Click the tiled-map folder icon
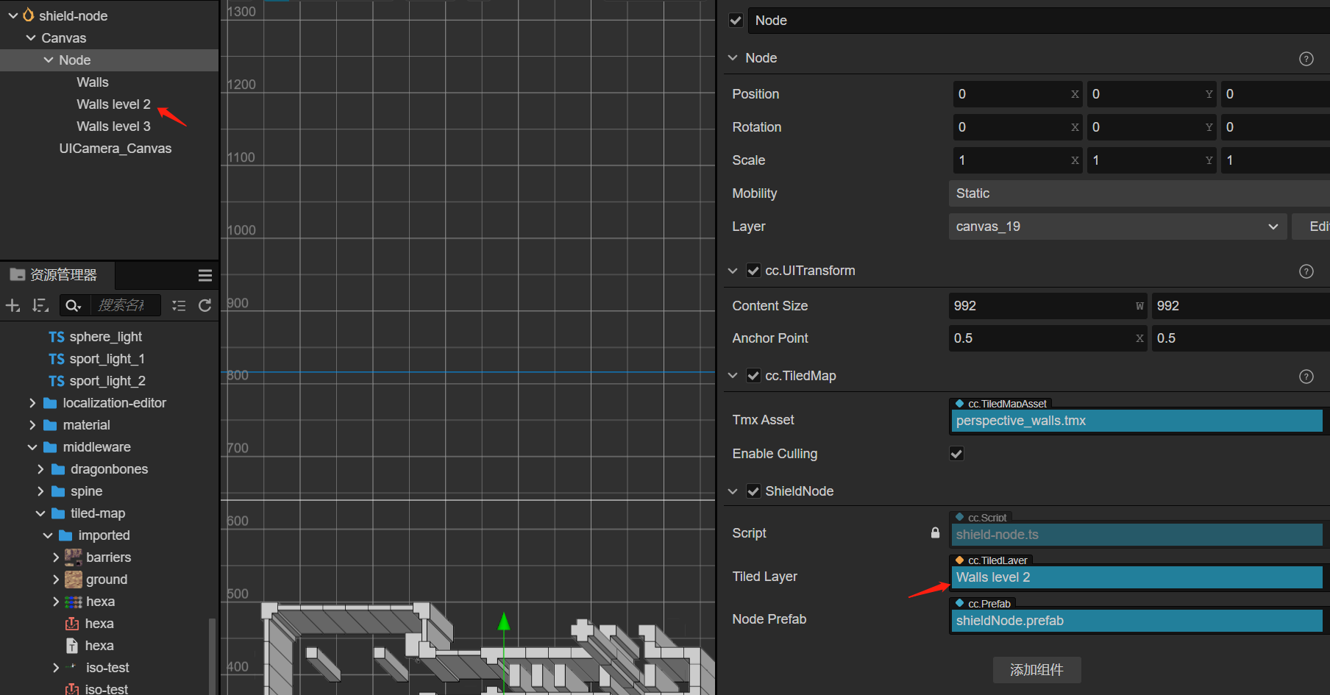 pos(58,513)
